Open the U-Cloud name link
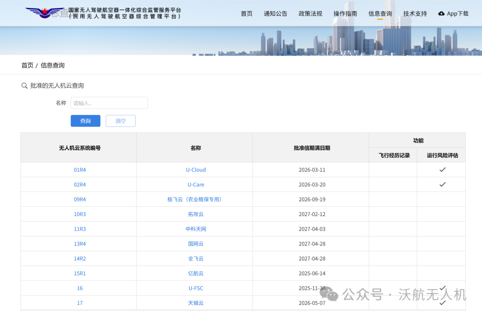This screenshot has height=314, width=482. 195,170
